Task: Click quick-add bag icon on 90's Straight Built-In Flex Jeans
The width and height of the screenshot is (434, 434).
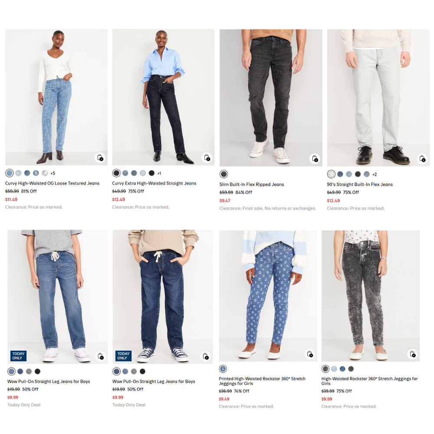Action: 422,158
